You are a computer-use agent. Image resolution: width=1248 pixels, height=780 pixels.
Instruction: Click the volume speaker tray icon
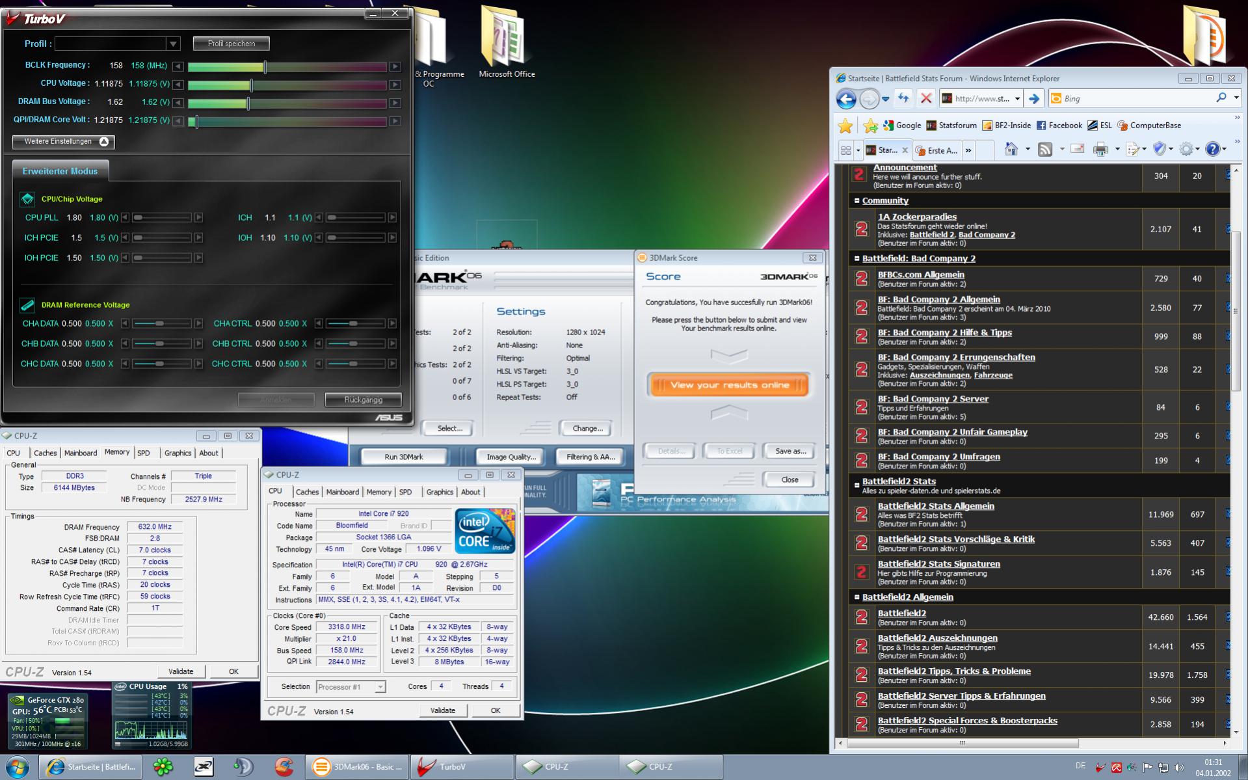click(x=1179, y=768)
